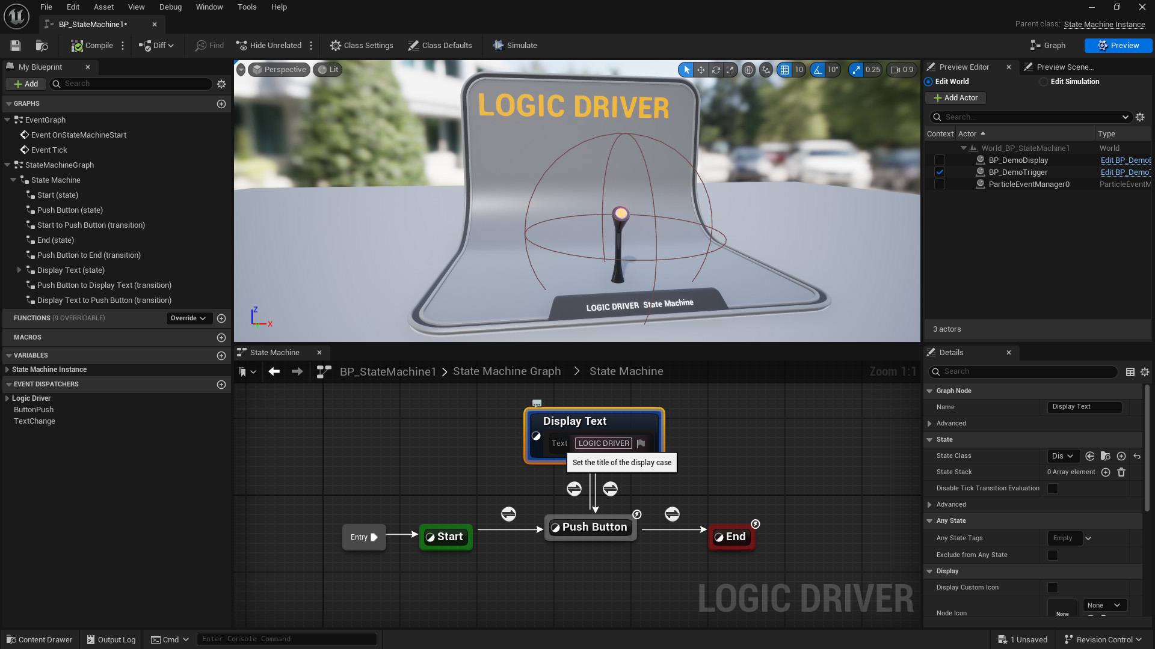1155x649 pixels.
Task: Collapse the StateMachineGraph tree node
Action: tap(8, 165)
